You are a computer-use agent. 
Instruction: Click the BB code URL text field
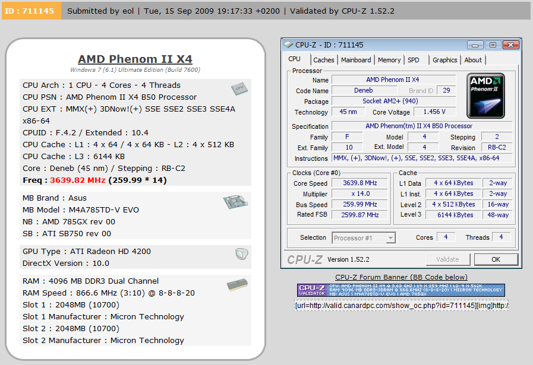point(402,306)
